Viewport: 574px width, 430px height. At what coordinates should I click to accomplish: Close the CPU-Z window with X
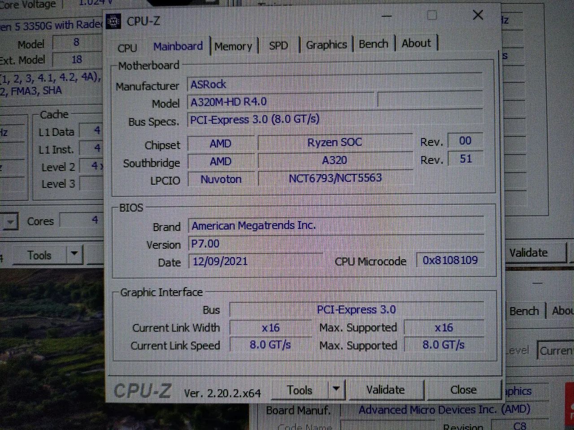click(x=478, y=15)
